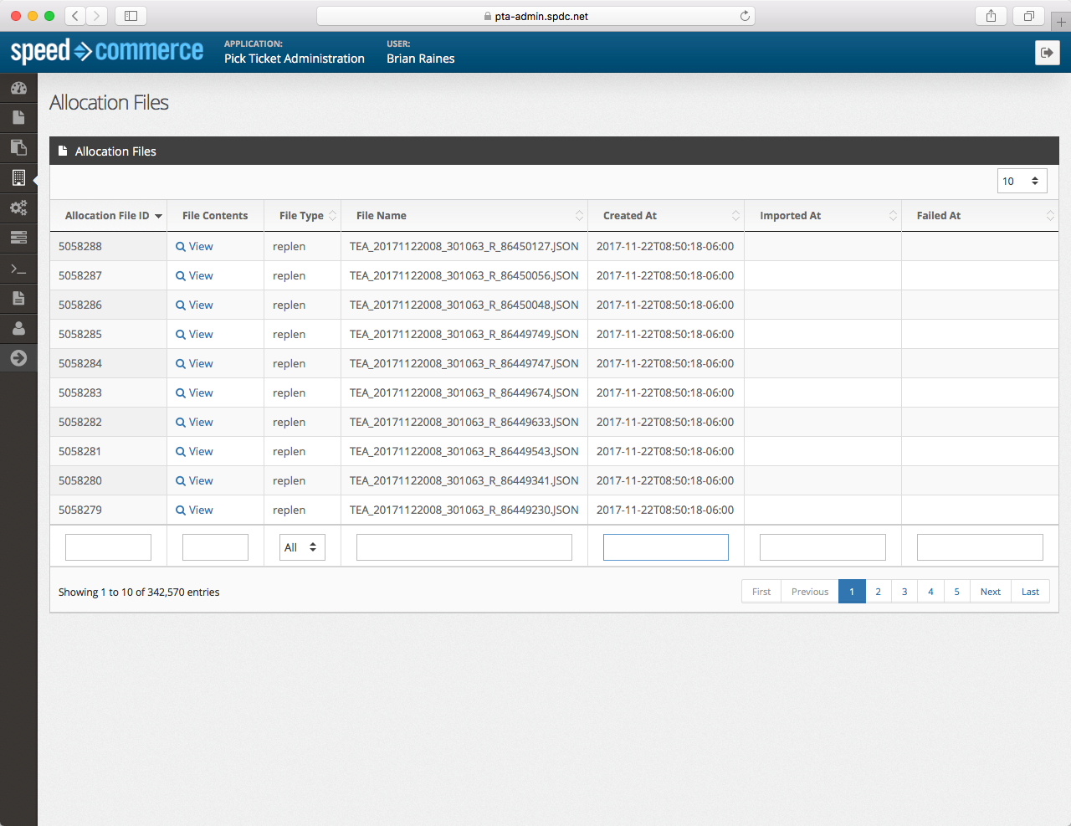Click user name Brian Raines
1071x826 pixels.
[x=421, y=59]
